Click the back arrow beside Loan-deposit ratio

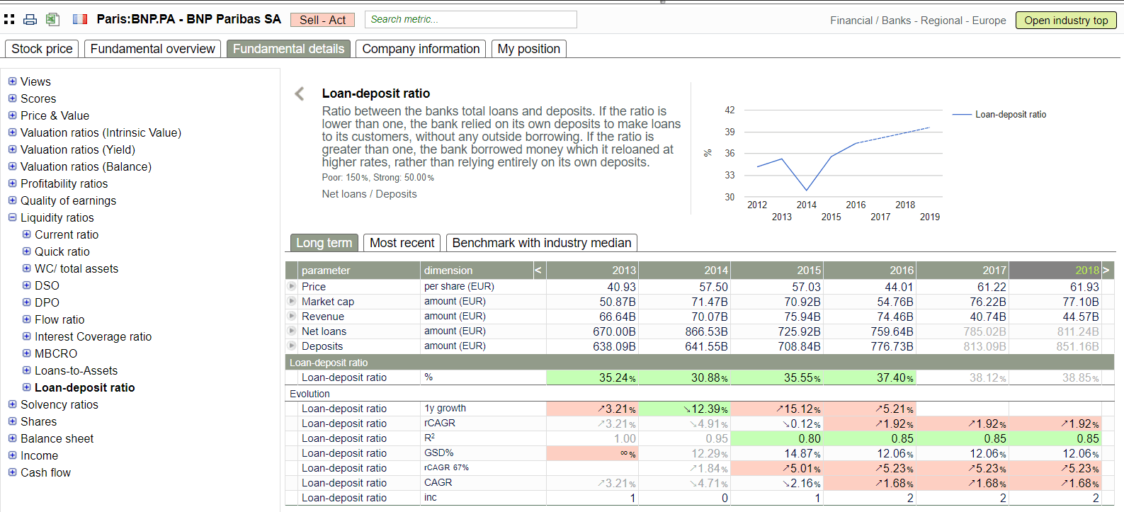click(x=300, y=93)
